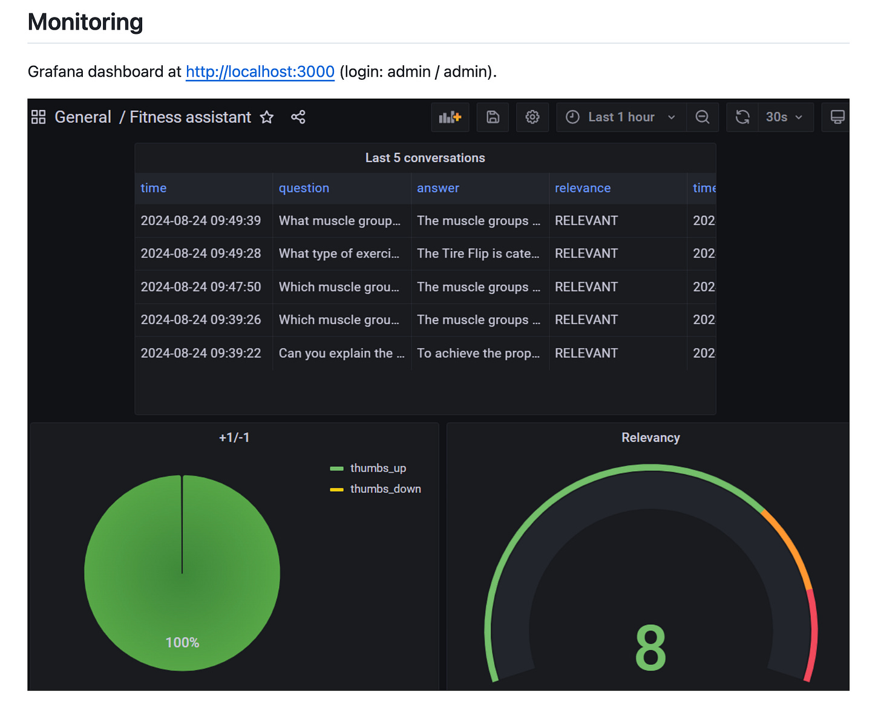Viewport: 881px width, 707px height.
Task: Sort table by the answer column
Action: [x=438, y=188]
